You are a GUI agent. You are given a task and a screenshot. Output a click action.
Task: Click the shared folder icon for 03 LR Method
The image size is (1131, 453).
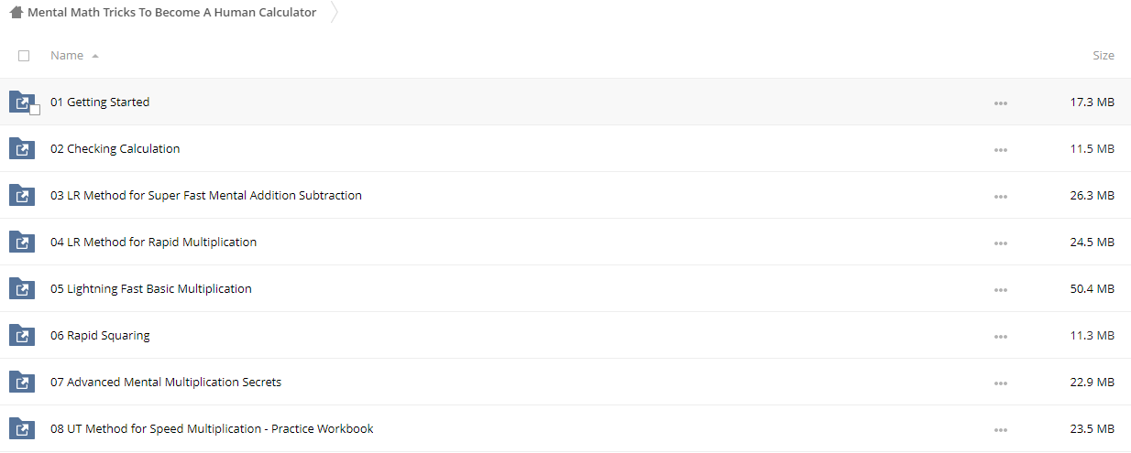(x=22, y=195)
